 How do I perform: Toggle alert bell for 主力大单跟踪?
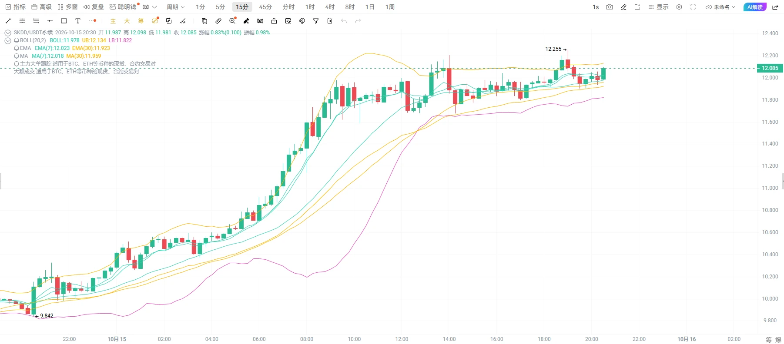pos(17,64)
